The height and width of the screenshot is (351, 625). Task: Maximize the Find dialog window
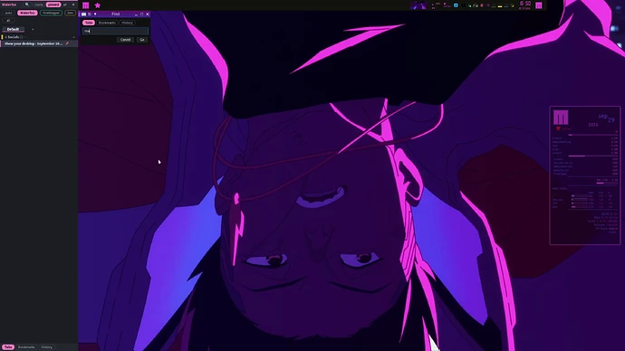[141, 14]
